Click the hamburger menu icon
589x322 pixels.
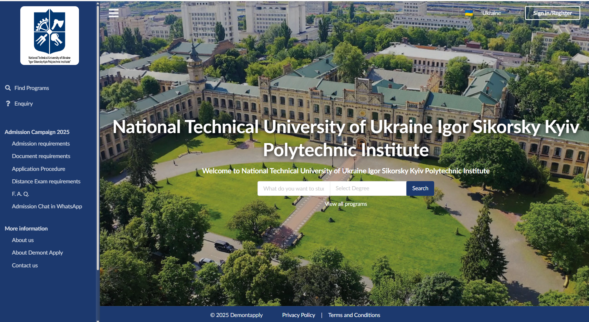(114, 13)
